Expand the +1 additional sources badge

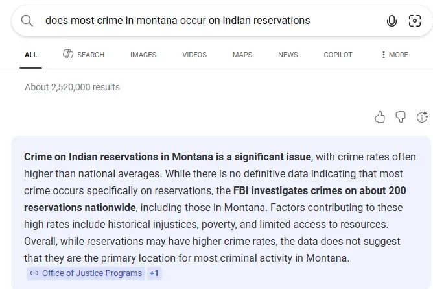tap(154, 273)
